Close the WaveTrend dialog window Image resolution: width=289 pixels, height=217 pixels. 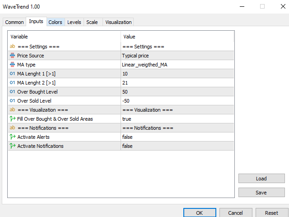click(283, 6)
